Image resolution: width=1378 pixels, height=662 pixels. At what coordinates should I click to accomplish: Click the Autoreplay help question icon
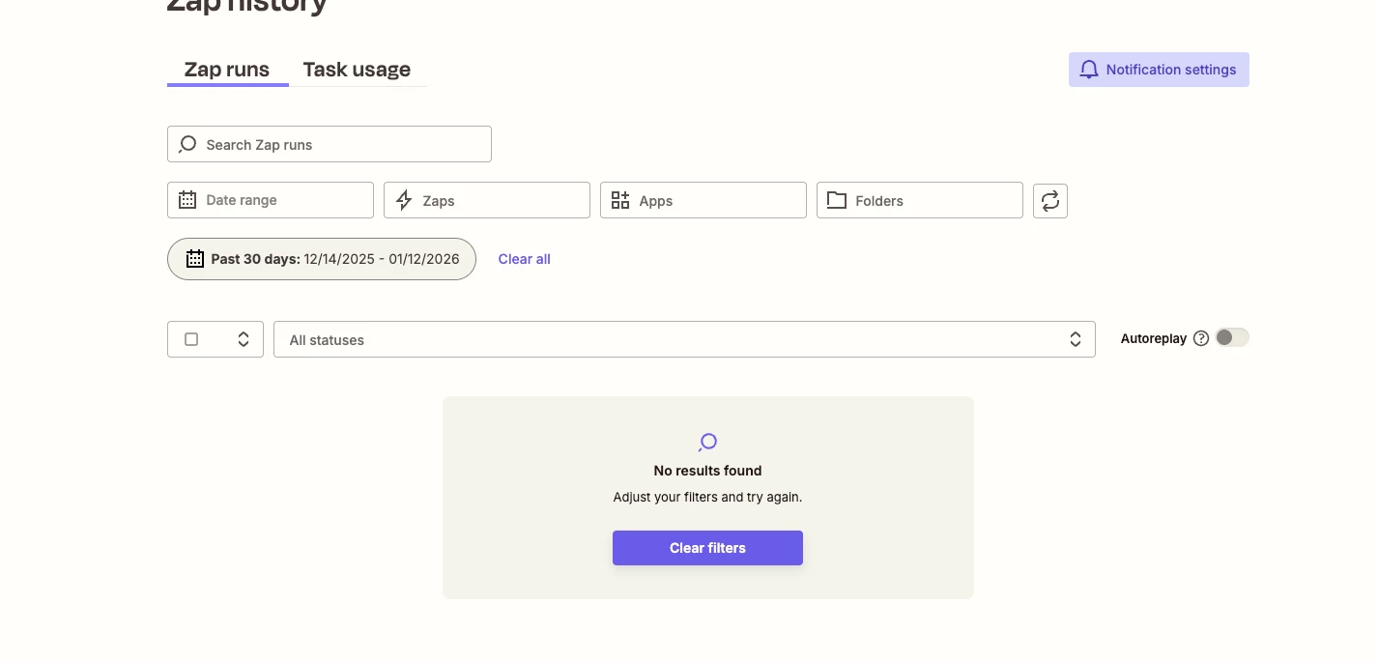[x=1201, y=338]
